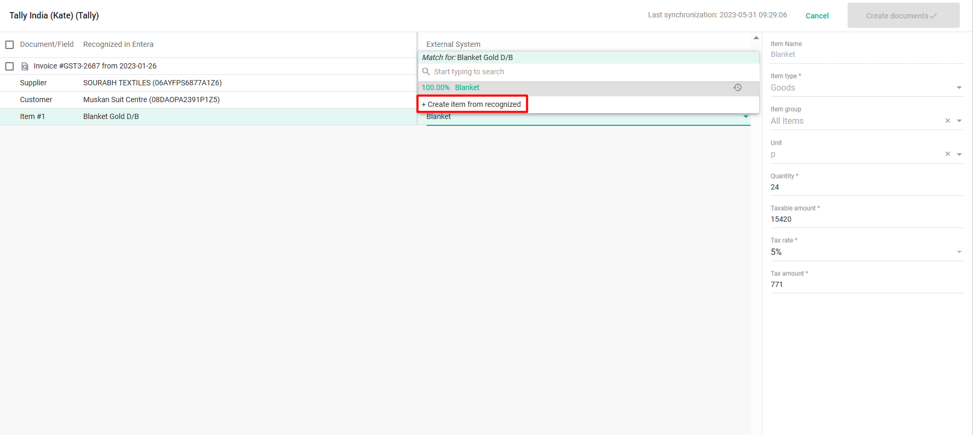This screenshot has height=435, width=973.
Task: Click the Item Name field Blanket
Action: pyautogui.click(x=867, y=54)
